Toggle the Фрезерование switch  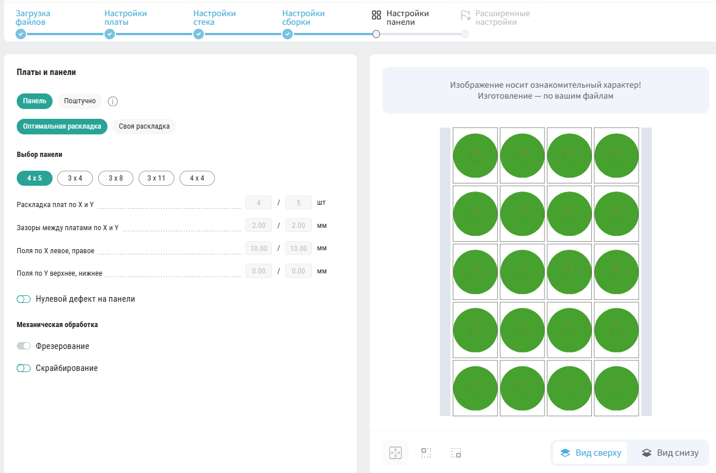coord(24,346)
